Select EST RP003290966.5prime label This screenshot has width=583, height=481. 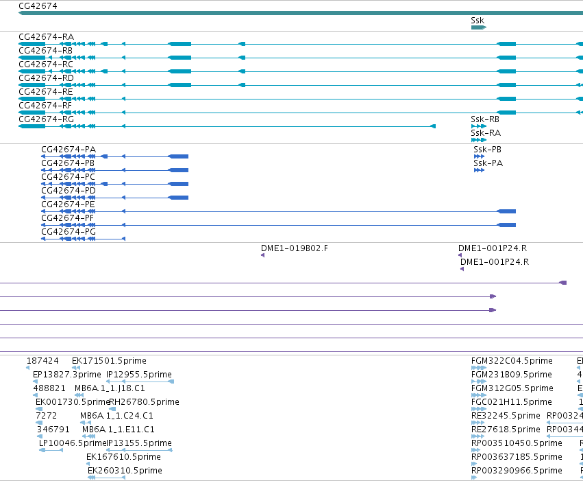pos(517,471)
